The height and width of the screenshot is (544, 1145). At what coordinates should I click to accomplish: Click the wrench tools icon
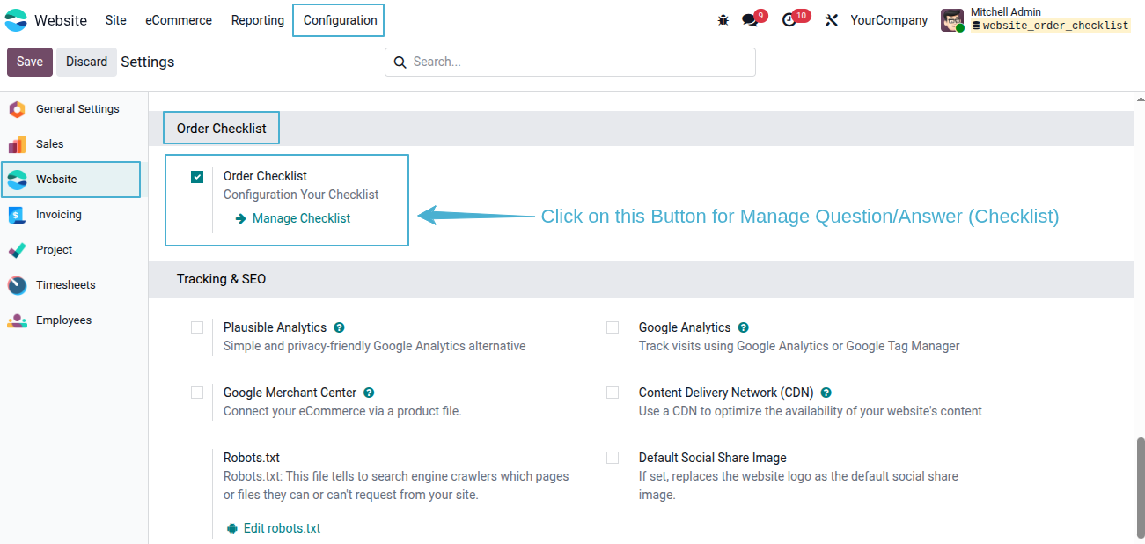(x=831, y=20)
